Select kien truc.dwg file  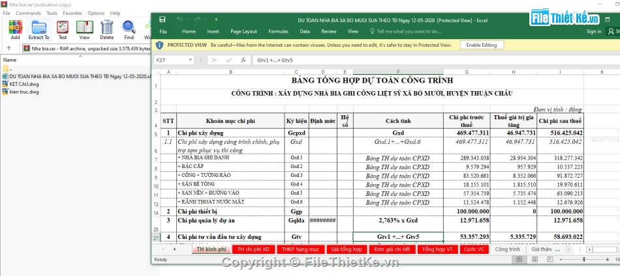coord(21,92)
